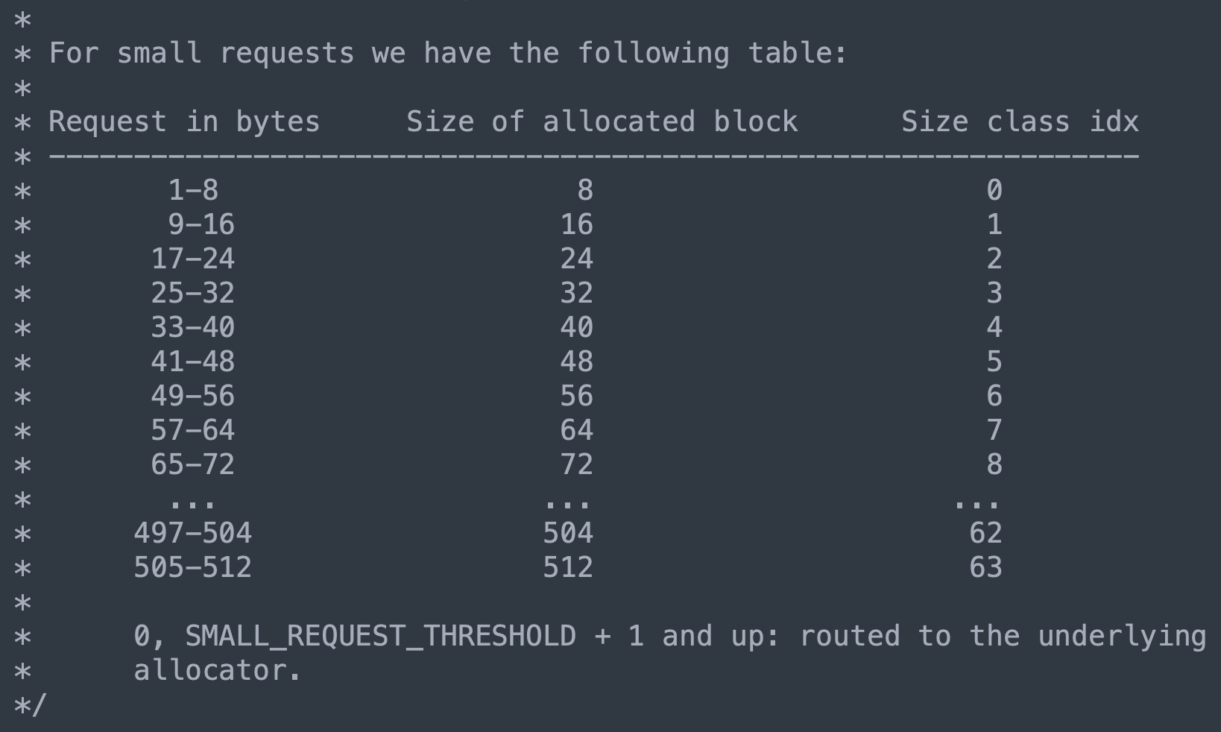Click the size class index '63'
This screenshot has width=1221, height=732.
pos(985,567)
